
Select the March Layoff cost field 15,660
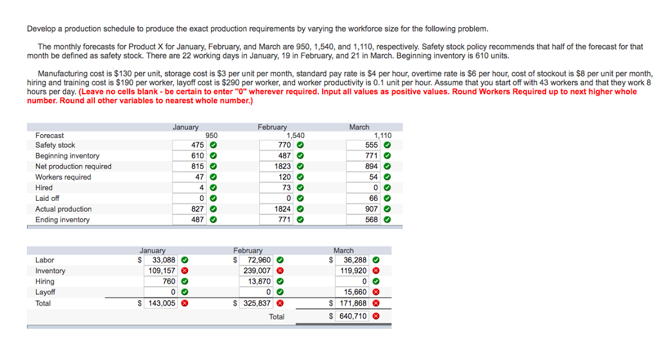[x=352, y=292]
